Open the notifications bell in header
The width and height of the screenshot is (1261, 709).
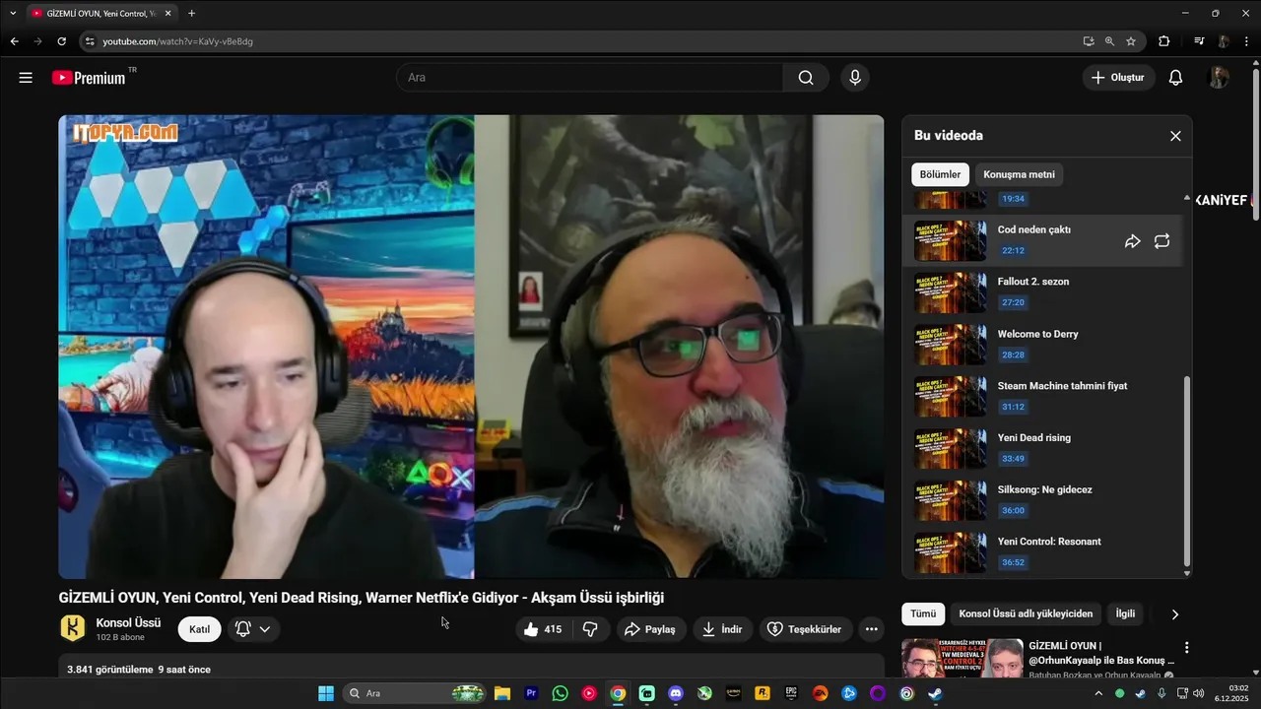tap(1175, 78)
